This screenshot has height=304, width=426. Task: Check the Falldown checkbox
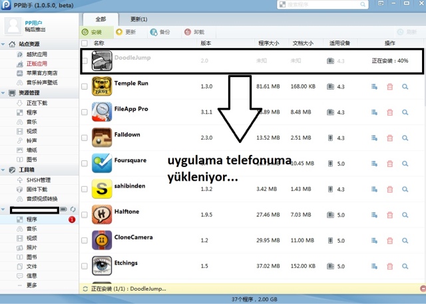(85, 138)
